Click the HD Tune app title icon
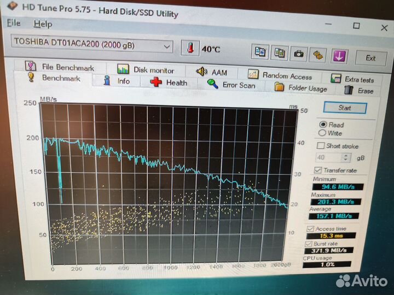The height and width of the screenshot is (295, 394). 11,5
